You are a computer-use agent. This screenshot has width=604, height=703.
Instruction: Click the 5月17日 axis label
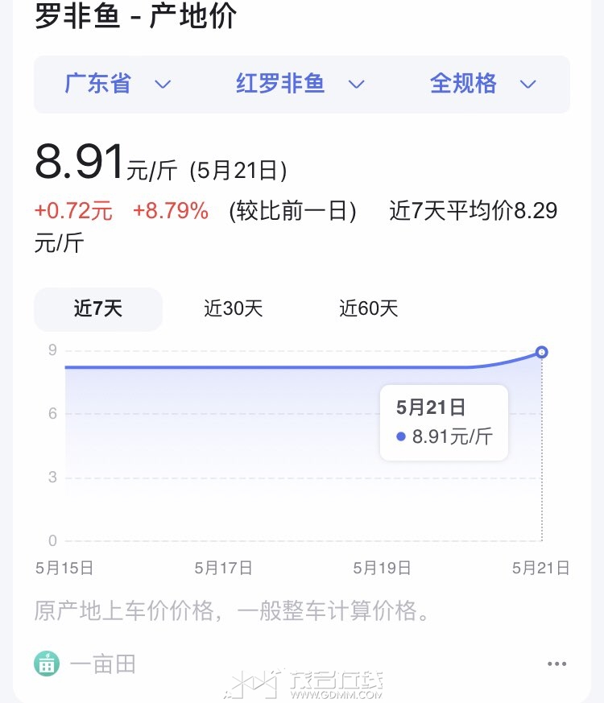223,568
